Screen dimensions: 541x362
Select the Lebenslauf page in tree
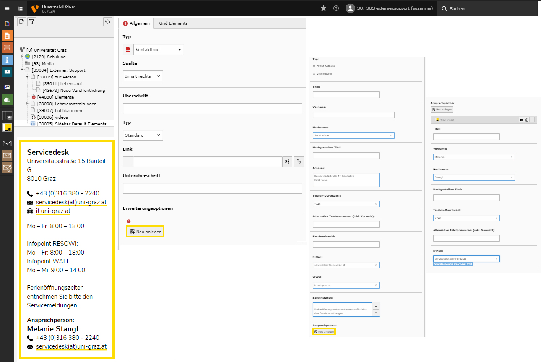pyautogui.click(x=62, y=83)
